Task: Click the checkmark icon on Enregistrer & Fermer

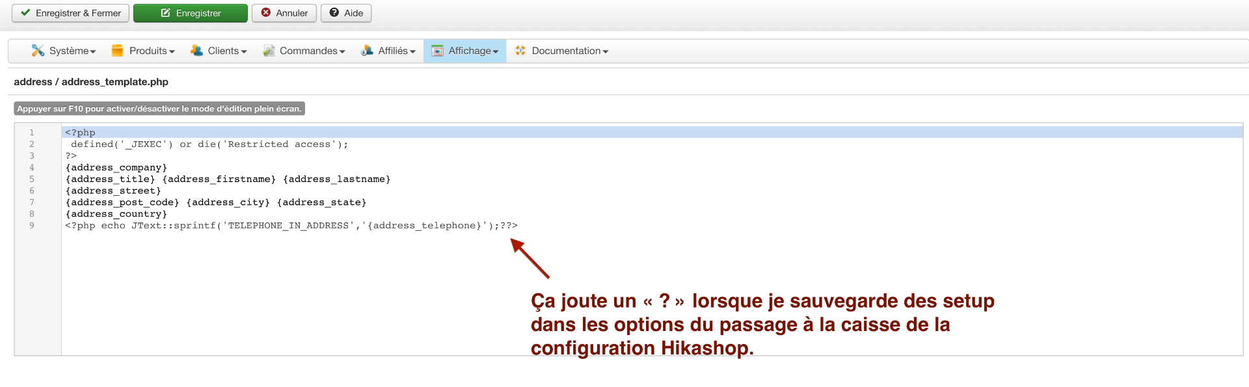Action: (x=25, y=12)
